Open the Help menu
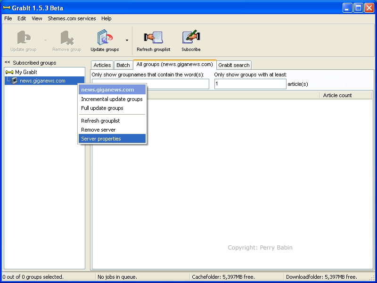 pos(107,18)
